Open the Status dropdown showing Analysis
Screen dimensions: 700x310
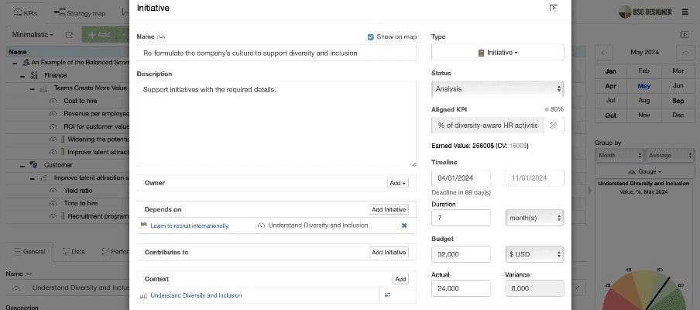click(497, 88)
